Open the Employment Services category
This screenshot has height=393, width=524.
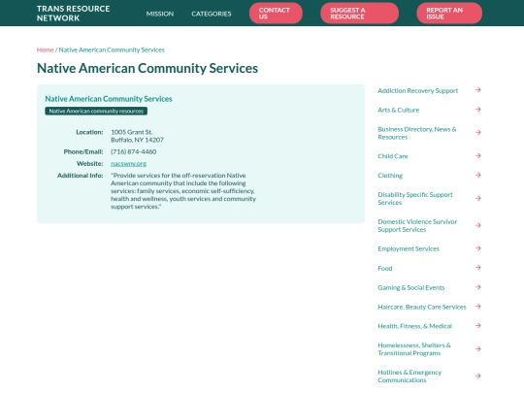pyautogui.click(x=409, y=248)
